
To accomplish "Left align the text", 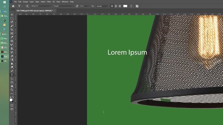I will click(x=112, y=6).
